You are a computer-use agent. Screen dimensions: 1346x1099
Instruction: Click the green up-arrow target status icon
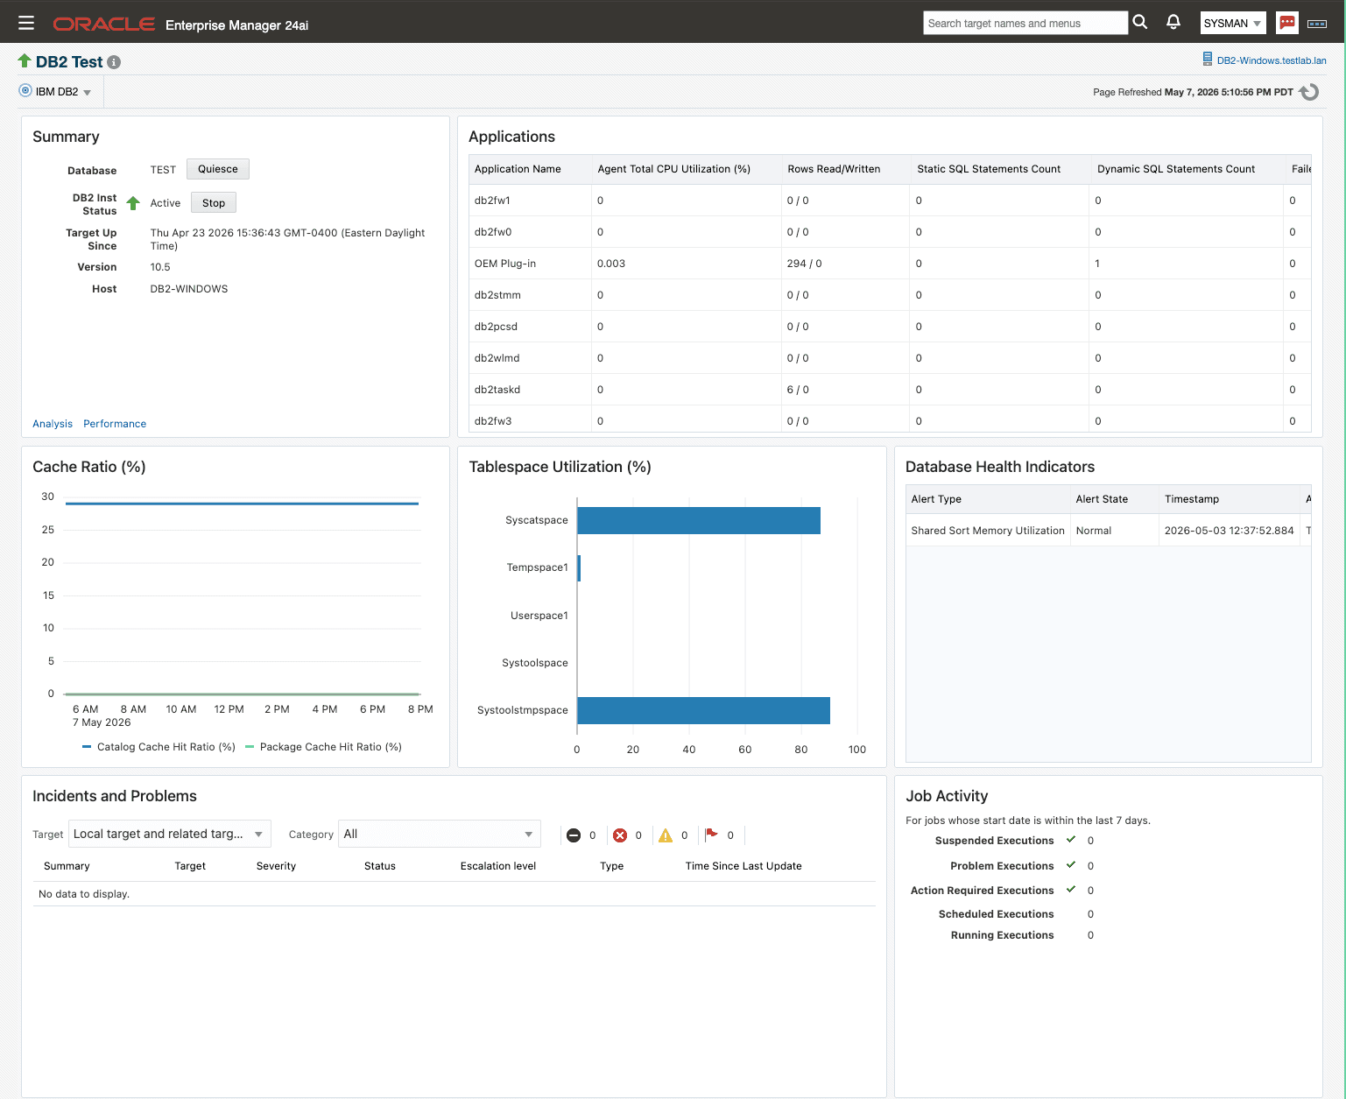click(25, 60)
